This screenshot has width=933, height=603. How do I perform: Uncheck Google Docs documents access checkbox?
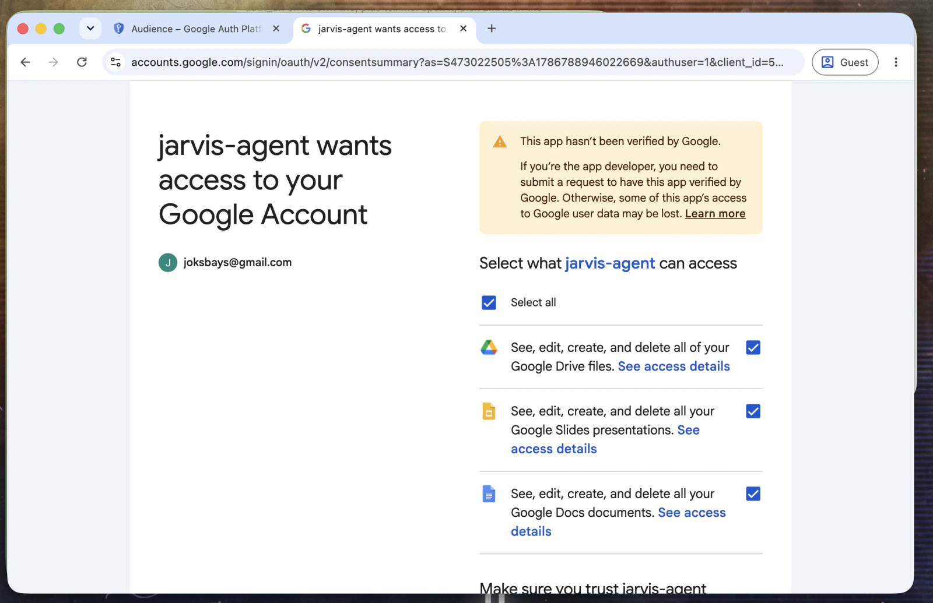coord(753,494)
